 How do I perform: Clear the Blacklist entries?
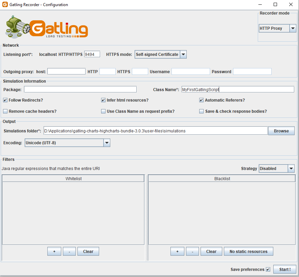(x=211, y=251)
